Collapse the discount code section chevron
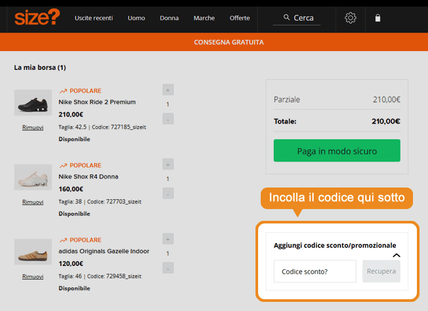 [x=396, y=255]
